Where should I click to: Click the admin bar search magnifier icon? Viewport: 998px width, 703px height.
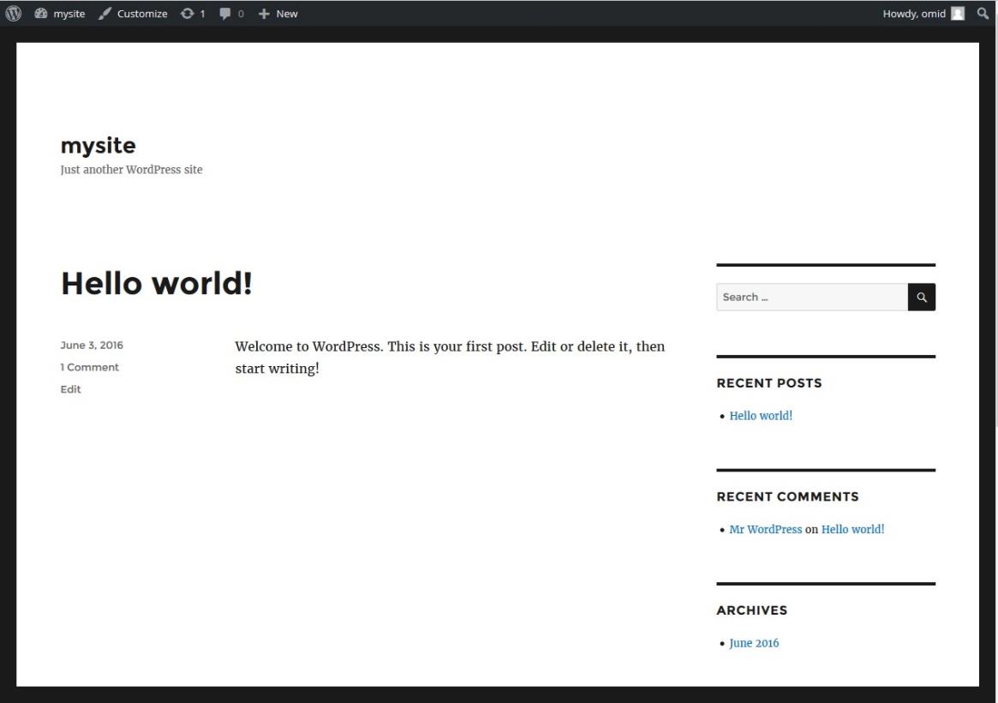click(983, 14)
